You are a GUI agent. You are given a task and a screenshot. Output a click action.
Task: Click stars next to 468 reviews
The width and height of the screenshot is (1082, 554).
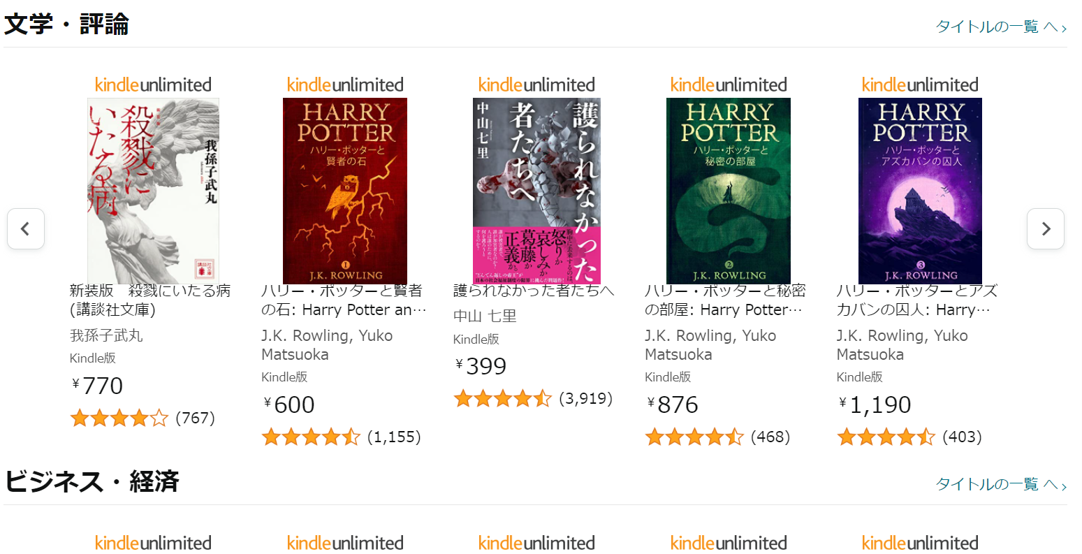click(x=694, y=437)
